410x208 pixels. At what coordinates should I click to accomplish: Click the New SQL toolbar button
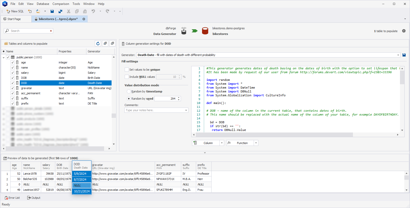[x=15, y=11]
